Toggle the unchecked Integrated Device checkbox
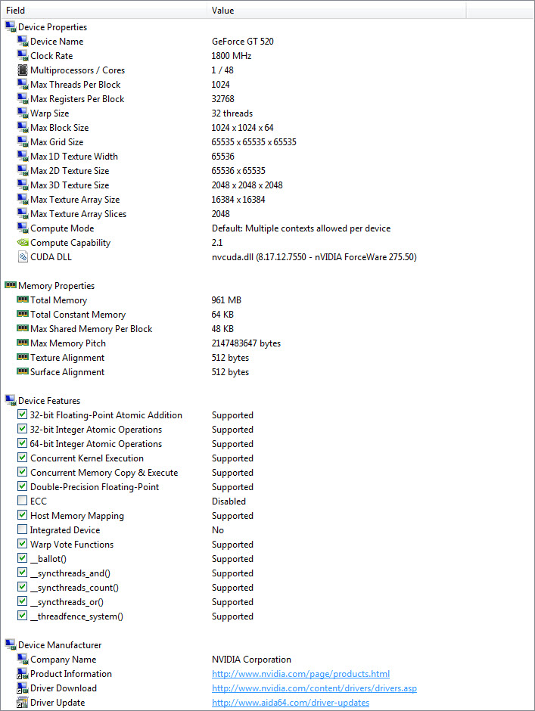 coord(22,529)
